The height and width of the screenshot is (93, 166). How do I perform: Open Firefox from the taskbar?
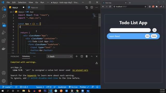(x=40, y=91)
